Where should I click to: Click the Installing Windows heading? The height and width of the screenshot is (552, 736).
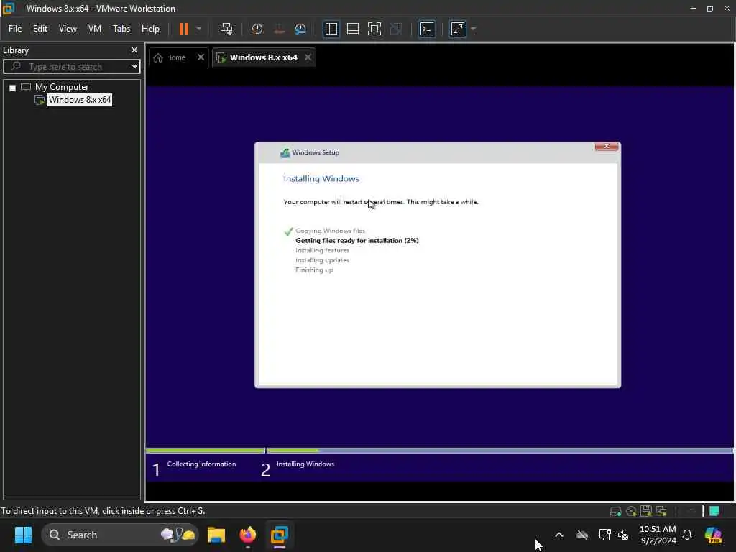[x=321, y=179]
